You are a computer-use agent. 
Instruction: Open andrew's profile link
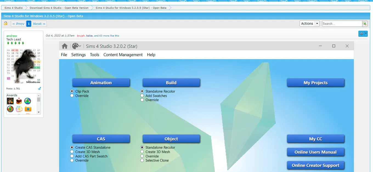pos(12,36)
